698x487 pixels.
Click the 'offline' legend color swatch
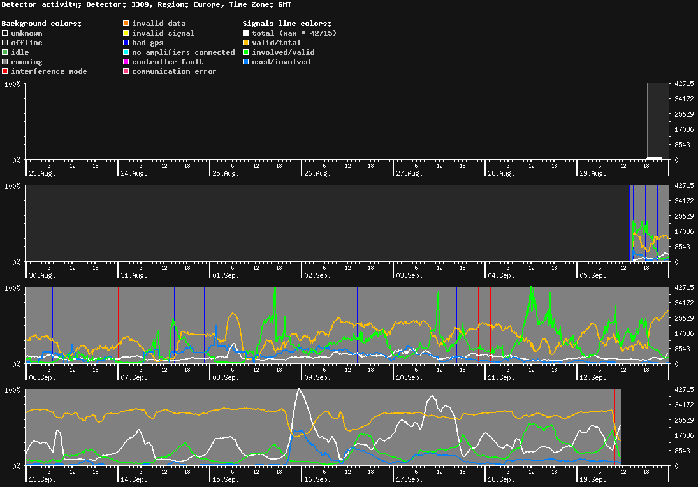click(5, 43)
